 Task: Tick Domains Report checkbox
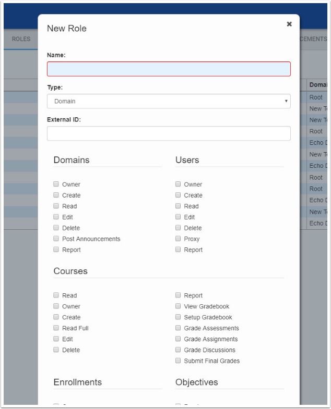(56, 250)
